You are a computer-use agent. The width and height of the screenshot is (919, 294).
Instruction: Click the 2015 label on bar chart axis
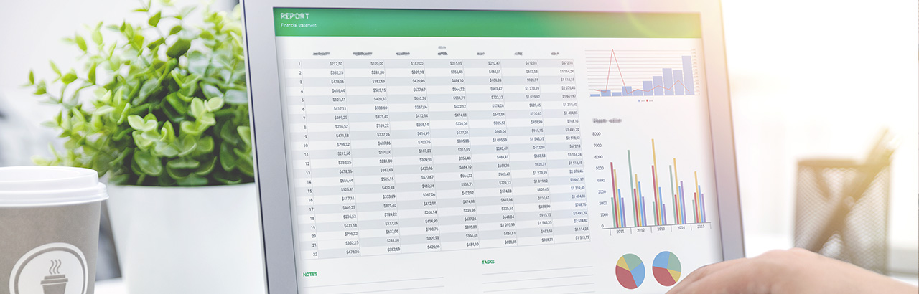click(x=700, y=226)
